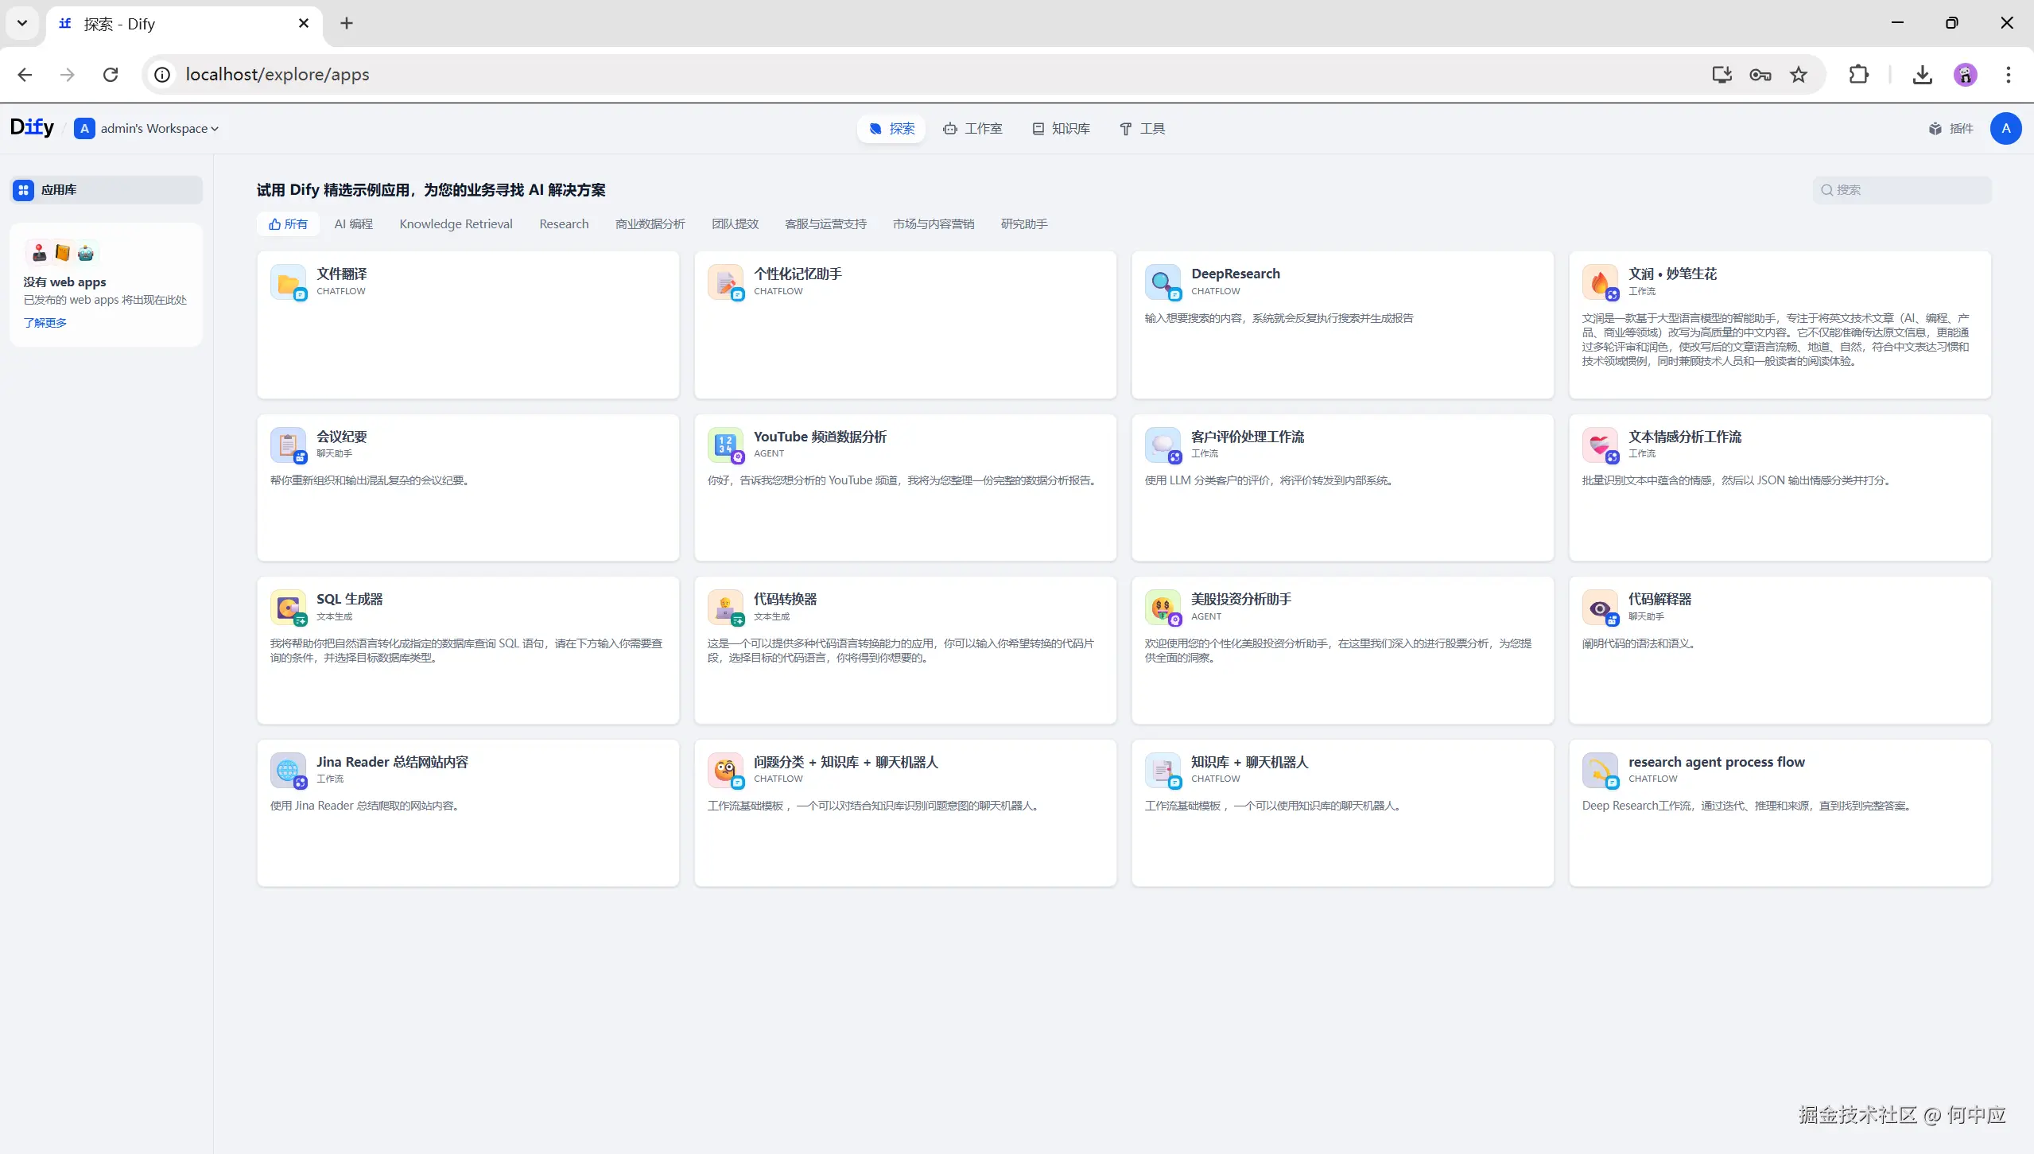Bookmark page with the star icon
The image size is (2034, 1154).
pos(1798,75)
